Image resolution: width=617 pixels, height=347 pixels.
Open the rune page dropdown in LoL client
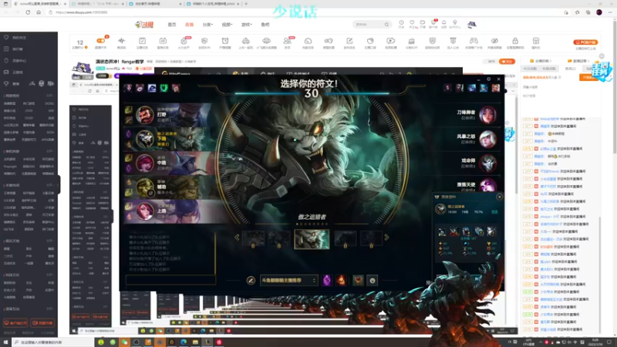coord(288,281)
